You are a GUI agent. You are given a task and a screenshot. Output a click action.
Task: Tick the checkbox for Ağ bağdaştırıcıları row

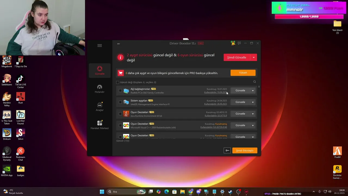point(120,91)
